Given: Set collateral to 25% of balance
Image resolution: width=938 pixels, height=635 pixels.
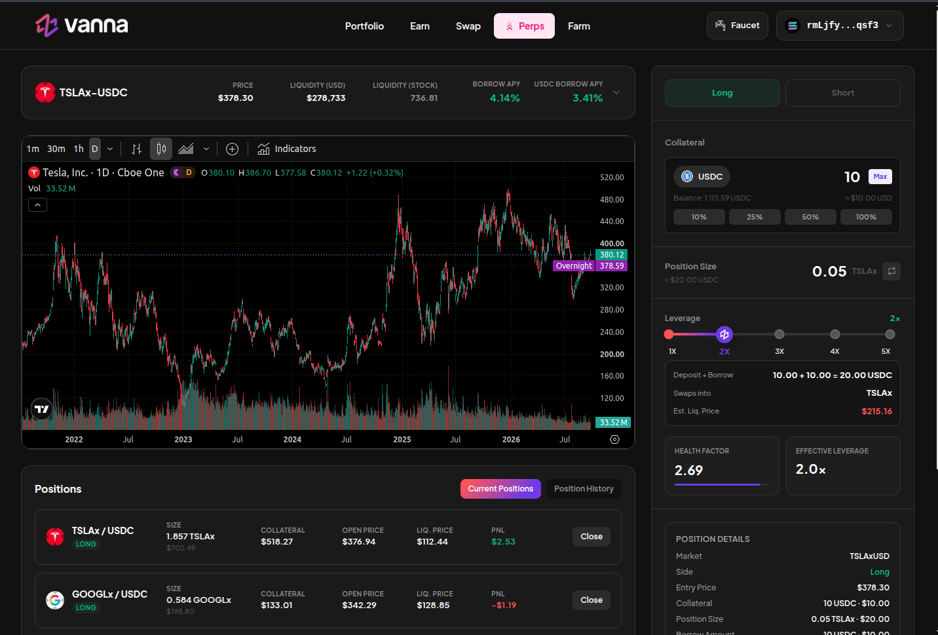Looking at the screenshot, I should coord(755,217).
